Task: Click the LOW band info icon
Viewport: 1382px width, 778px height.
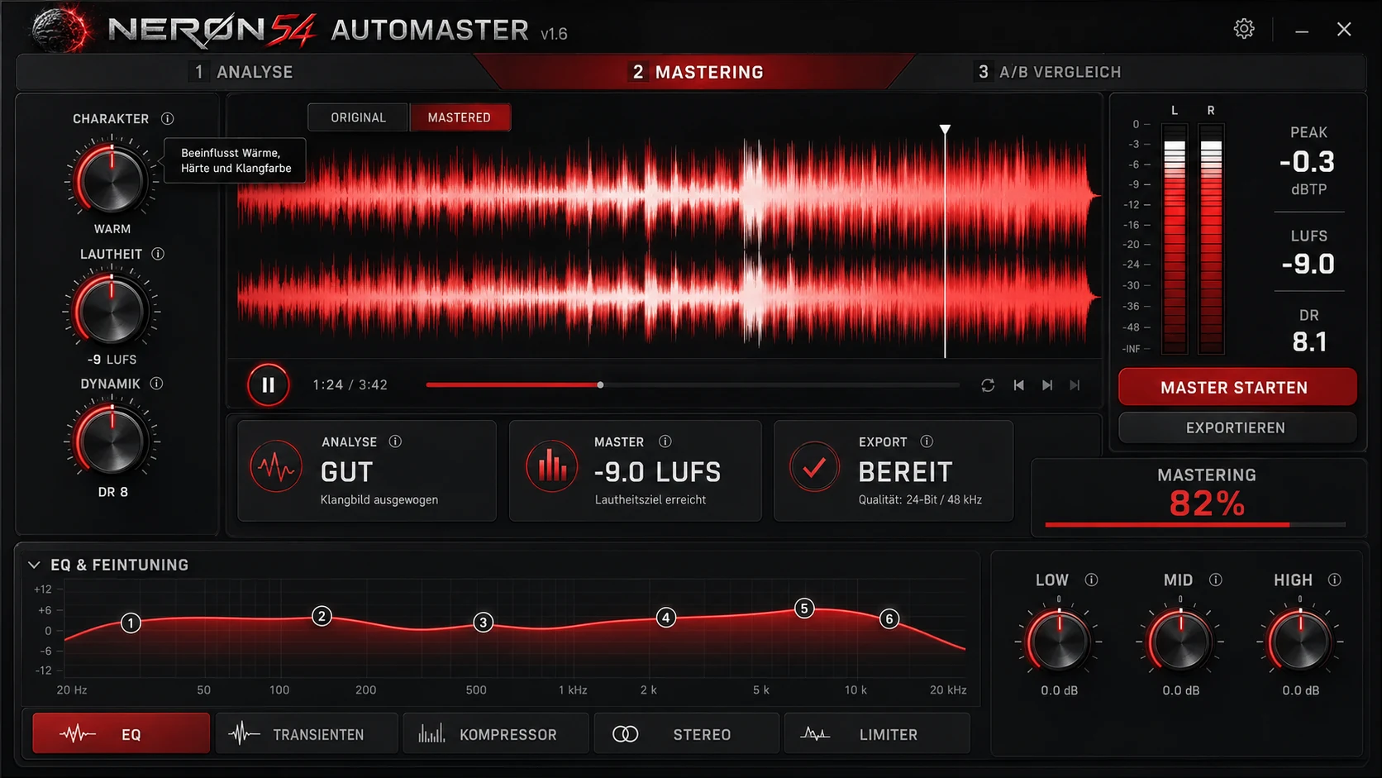Action: pyautogui.click(x=1091, y=580)
